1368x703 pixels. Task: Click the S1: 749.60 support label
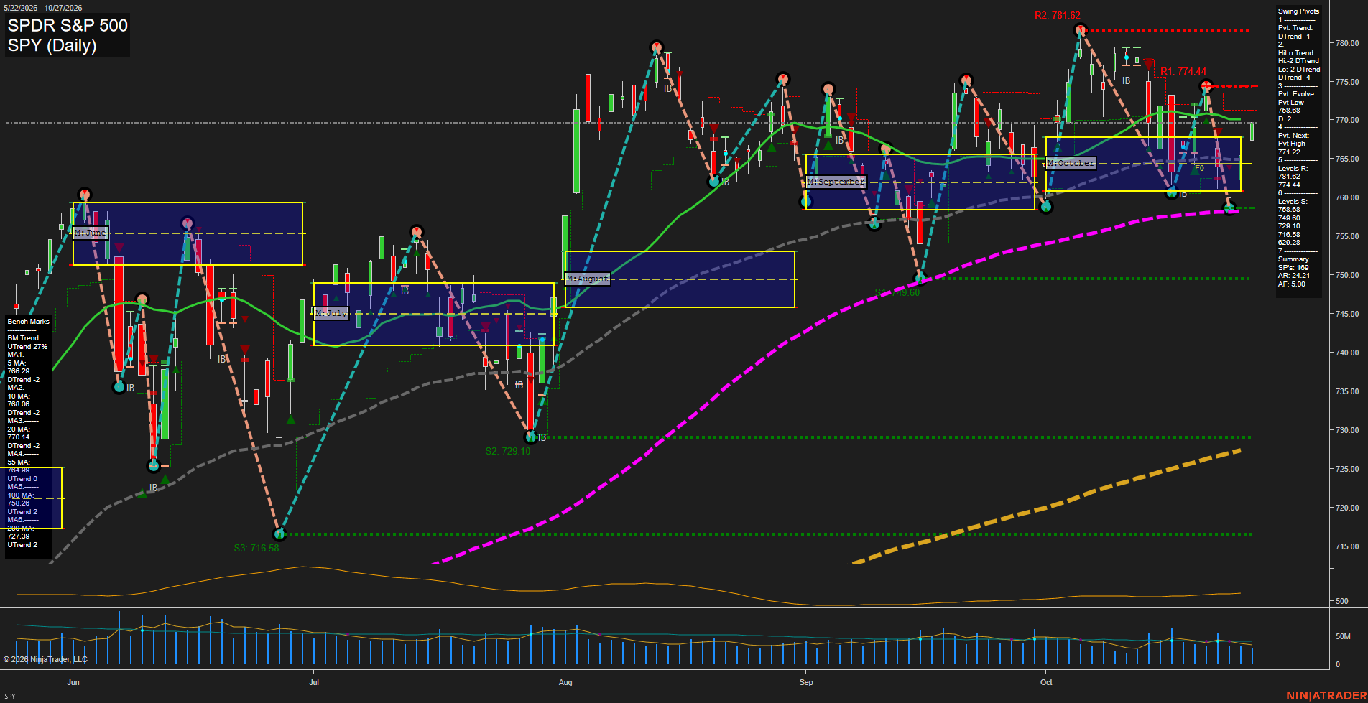pyautogui.click(x=897, y=292)
